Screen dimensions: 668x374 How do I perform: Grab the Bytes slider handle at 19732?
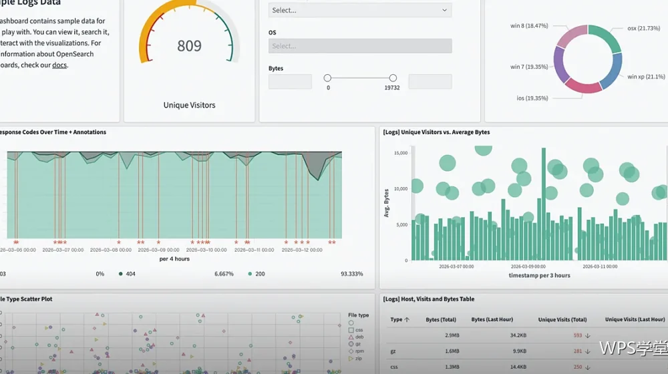tap(393, 78)
